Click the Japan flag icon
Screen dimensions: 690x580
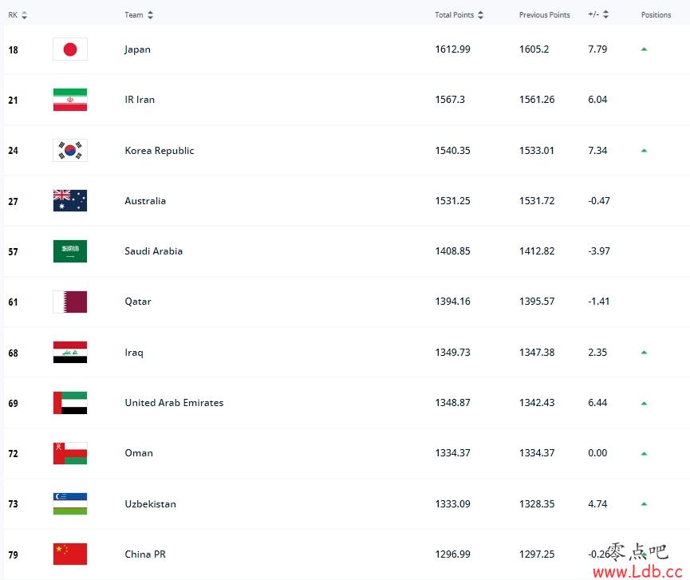(x=70, y=49)
